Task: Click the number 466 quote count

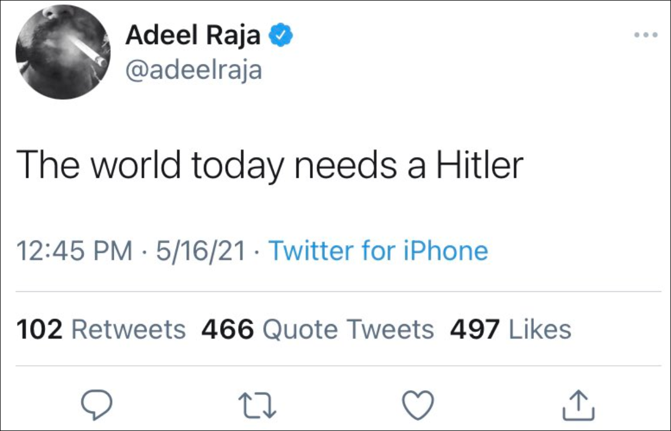Action: [227, 329]
